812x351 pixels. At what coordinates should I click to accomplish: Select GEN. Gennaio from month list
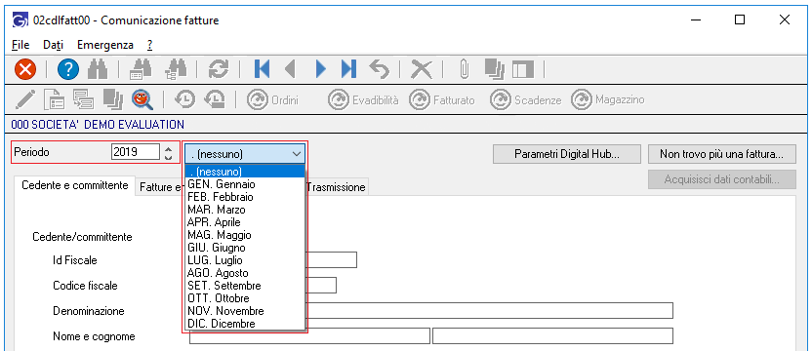[x=244, y=183]
